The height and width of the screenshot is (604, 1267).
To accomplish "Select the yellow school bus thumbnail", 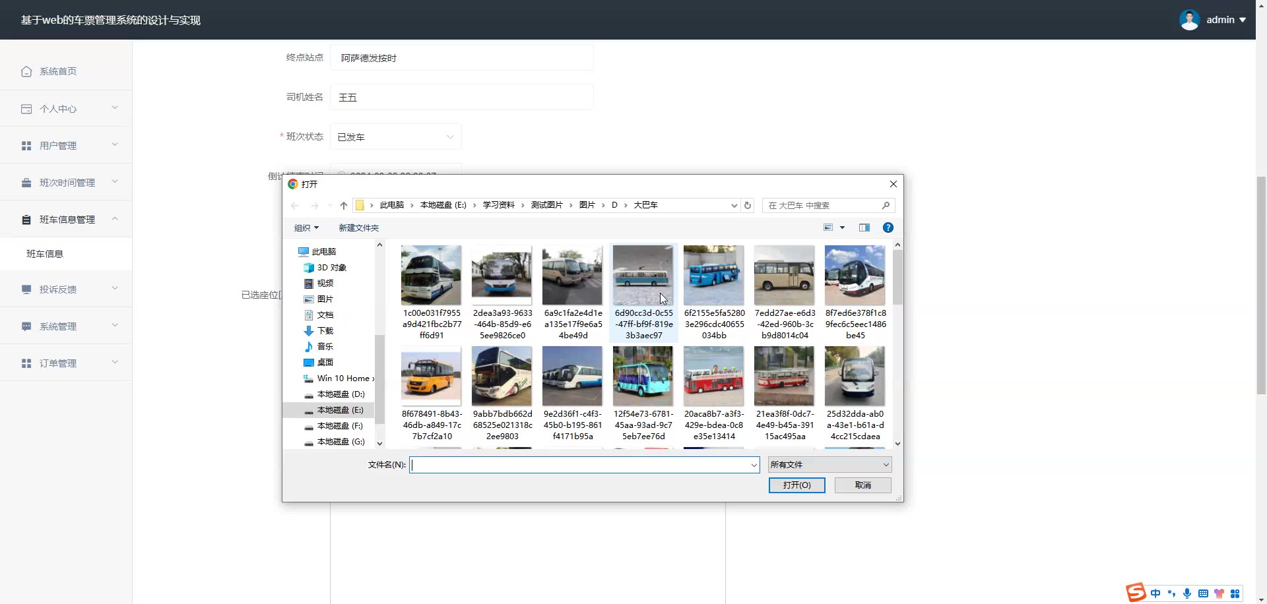I will (431, 376).
